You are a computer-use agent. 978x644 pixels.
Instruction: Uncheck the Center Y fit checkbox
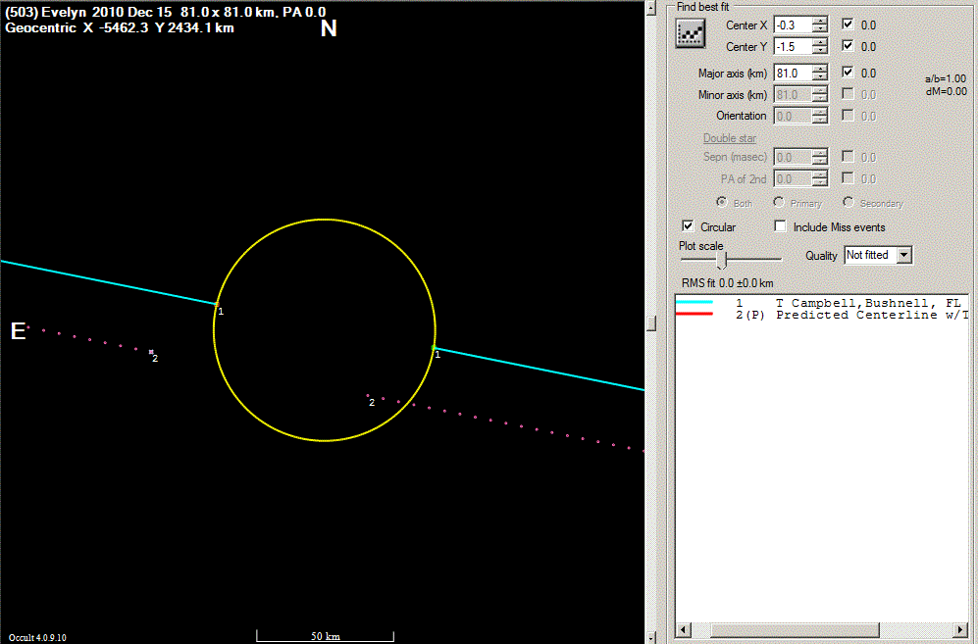[x=849, y=46]
